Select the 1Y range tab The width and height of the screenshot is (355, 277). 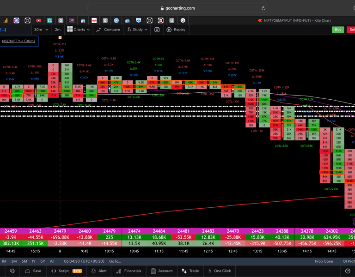tap(33, 261)
